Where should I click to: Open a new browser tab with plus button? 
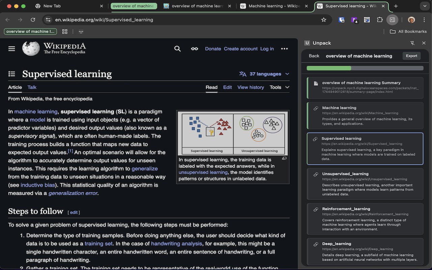[396, 6]
